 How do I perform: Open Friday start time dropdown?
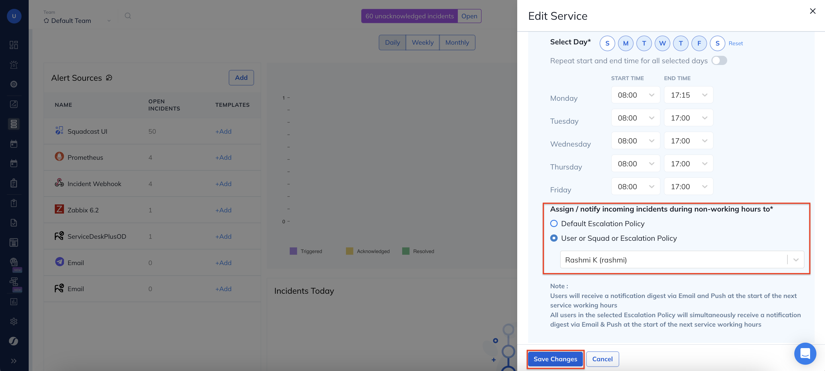click(635, 187)
